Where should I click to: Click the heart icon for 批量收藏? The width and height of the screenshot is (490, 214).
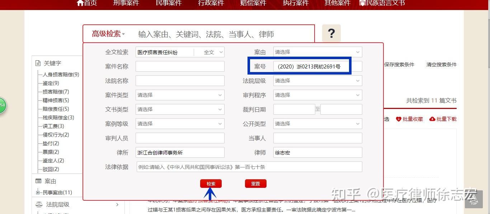(398, 119)
